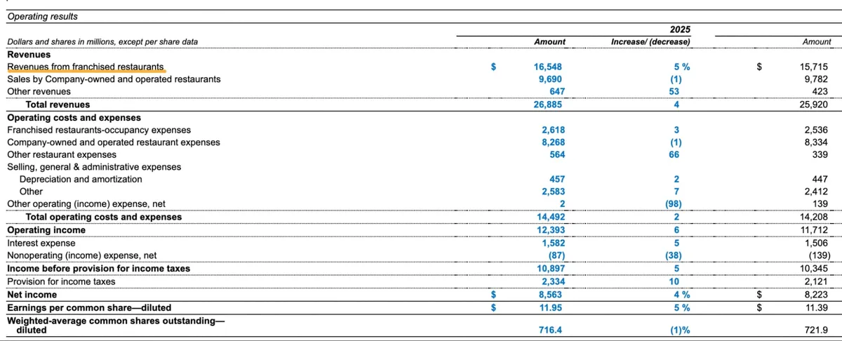
Task: Click "Other operating (income) expense, net" label
Action: pyautogui.click(x=86, y=204)
